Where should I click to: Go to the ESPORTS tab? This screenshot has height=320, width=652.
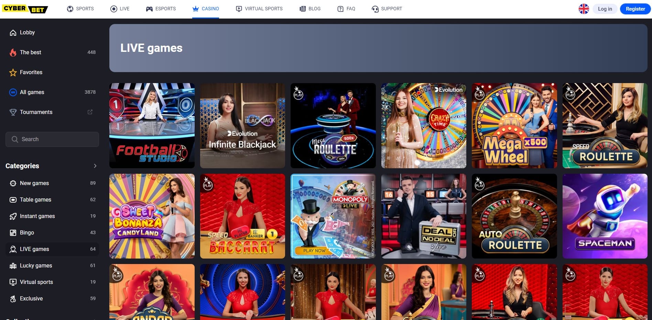point(161,9)
